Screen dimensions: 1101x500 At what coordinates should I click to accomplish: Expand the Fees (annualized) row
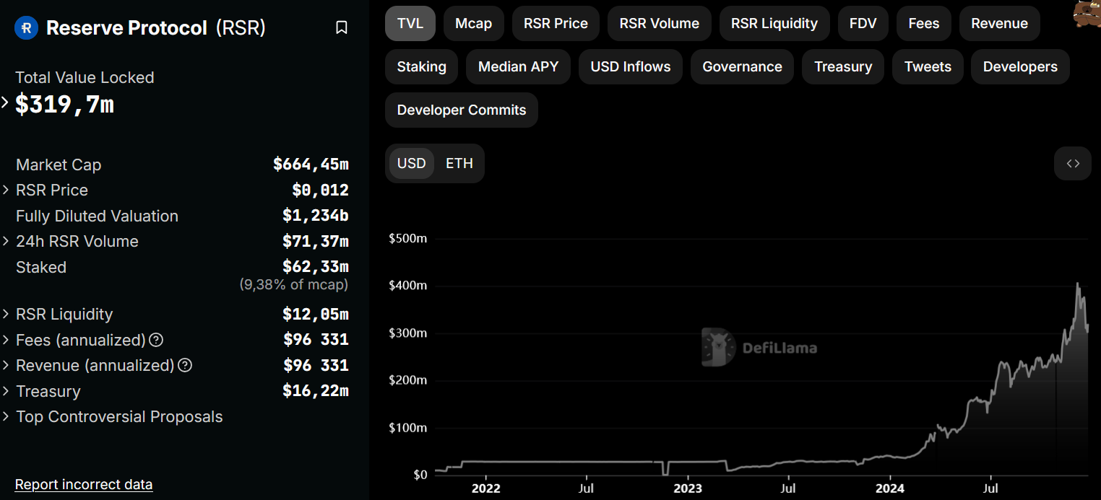click(x=7, y=340)
